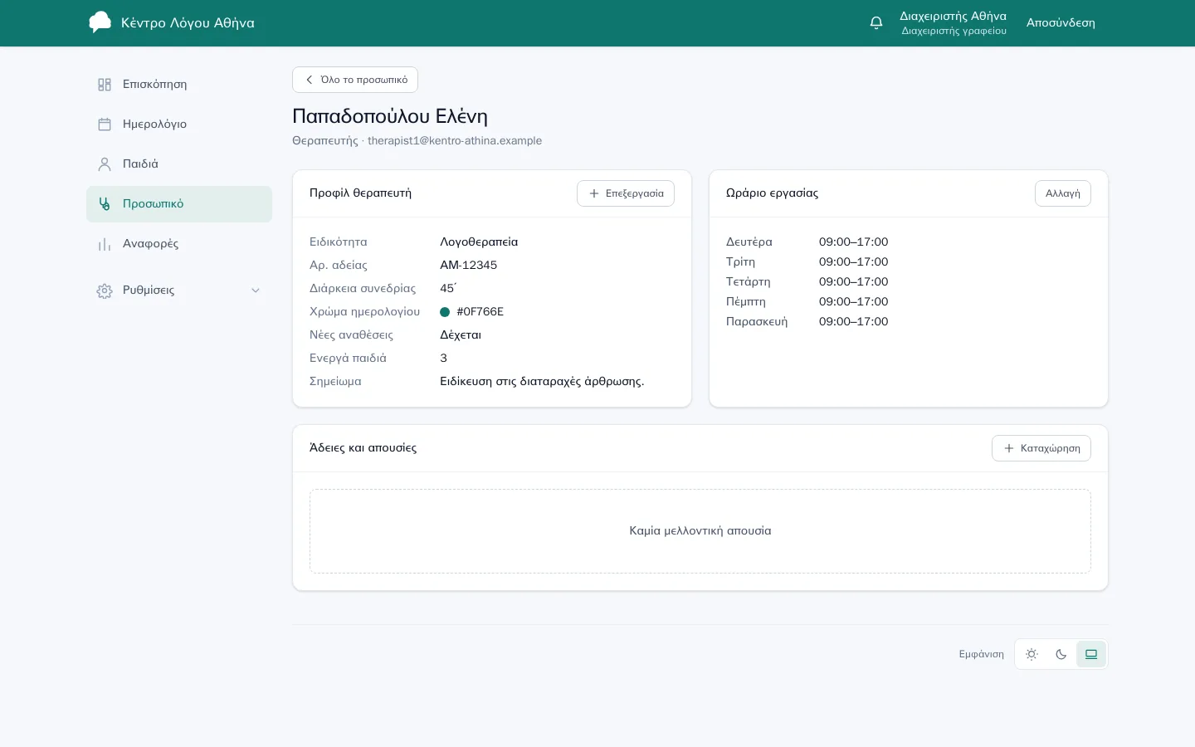
Task: Click the Κέντρο Λόγου Αθήνα title
Action: pos(188,23)
